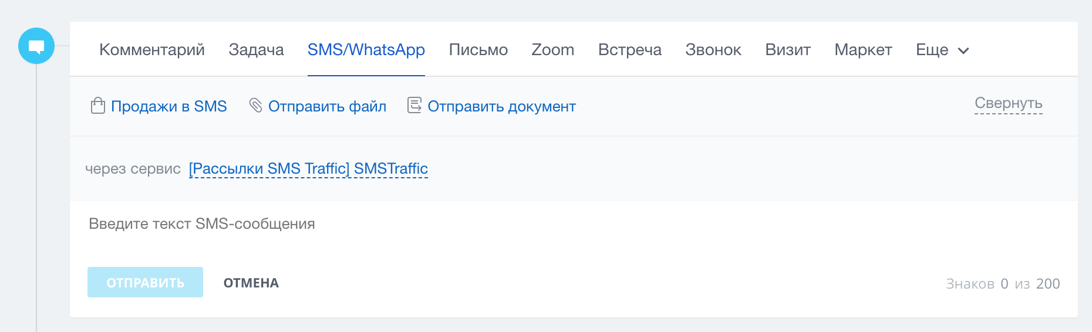Click the document icon before Отправить документ
This screenshot has height=332, width=1092.
coord(414,106)
